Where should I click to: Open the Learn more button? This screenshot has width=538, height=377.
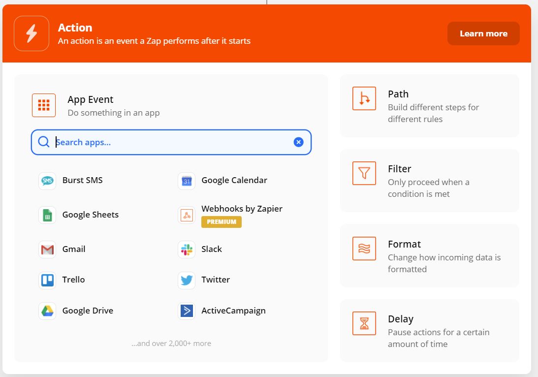pyautogui.click(x=483, y=33)
